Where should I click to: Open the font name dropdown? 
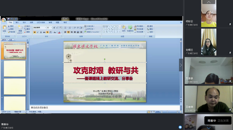coord(46,28)
